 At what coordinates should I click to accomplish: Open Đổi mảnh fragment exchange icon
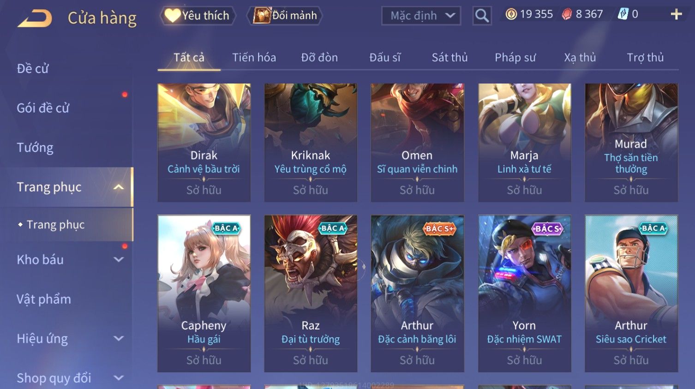pyautogui.click(x=262, y=15)
